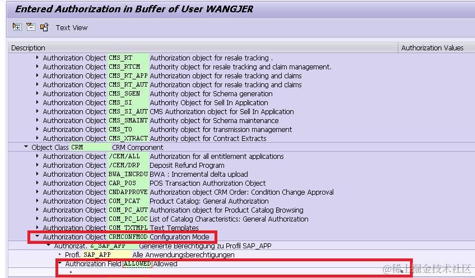Click 'Authorisation object for Product Catalog Browsing'
The height and width of the screenshot is (278, 475).
pos(226,210)
